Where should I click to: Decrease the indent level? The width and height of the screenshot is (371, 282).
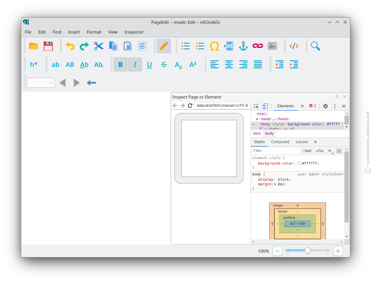[279, 65]
